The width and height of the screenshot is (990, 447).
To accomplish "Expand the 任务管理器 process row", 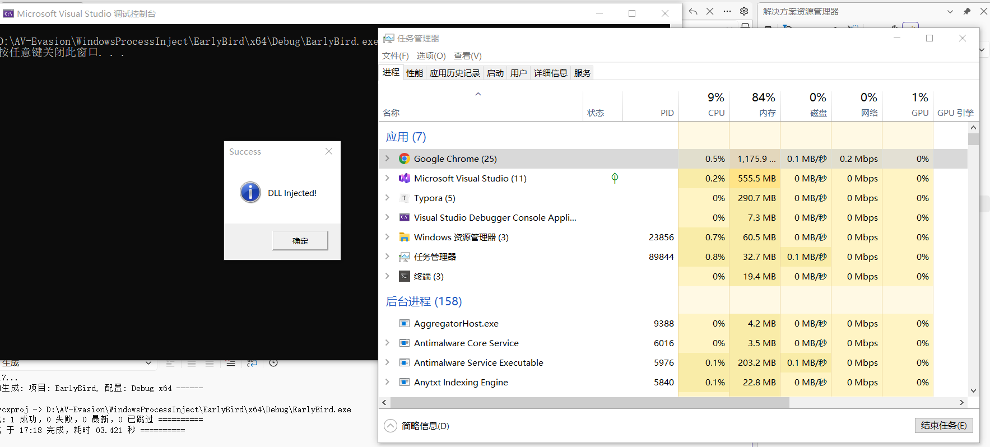I will pyautogui.click(x=387, y=257).
